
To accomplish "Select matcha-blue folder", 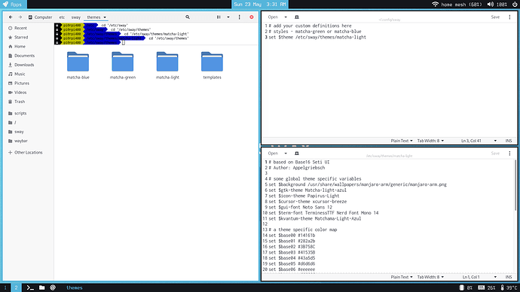I will (x=78, y=65).
